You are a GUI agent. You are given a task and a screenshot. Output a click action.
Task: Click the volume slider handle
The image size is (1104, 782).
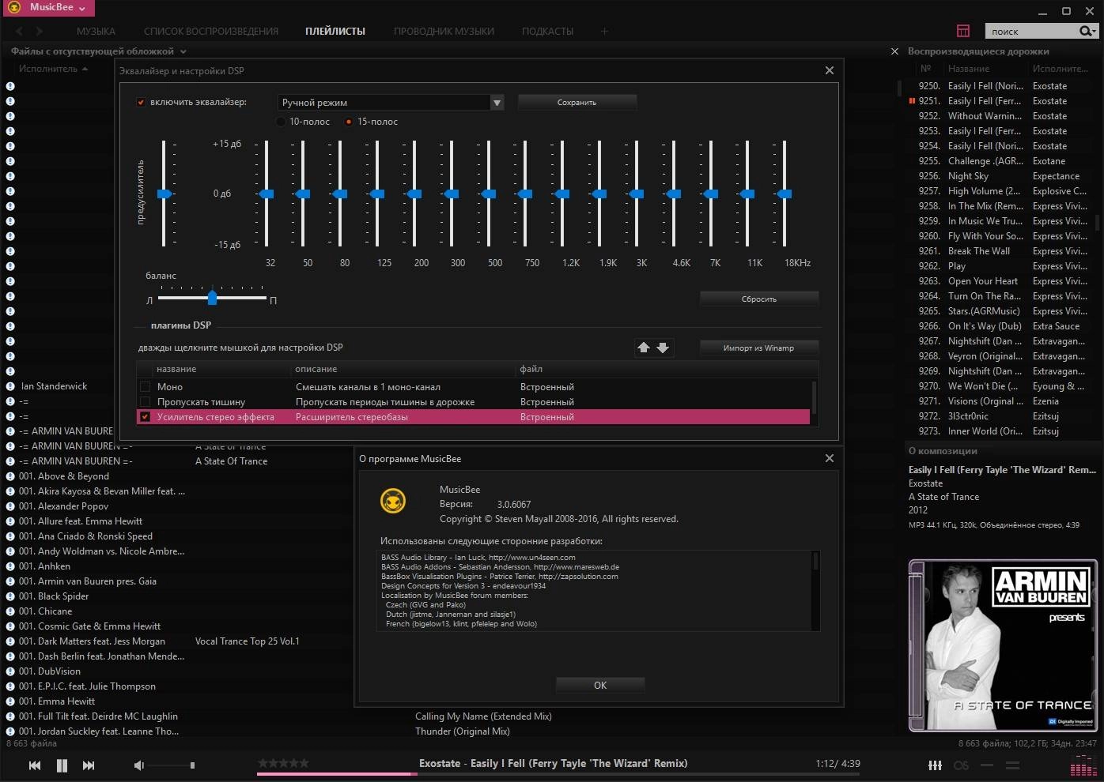(x=192, y=765)
